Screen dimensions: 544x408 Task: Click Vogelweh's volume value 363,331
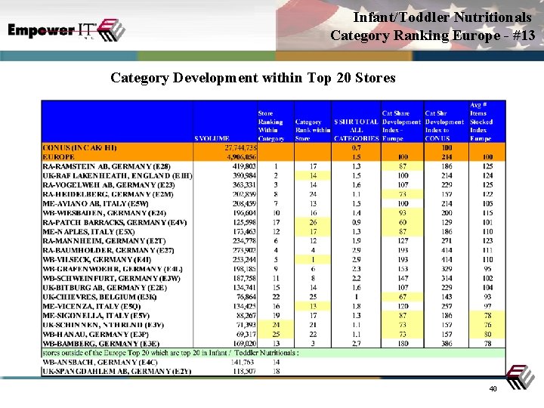244,185
